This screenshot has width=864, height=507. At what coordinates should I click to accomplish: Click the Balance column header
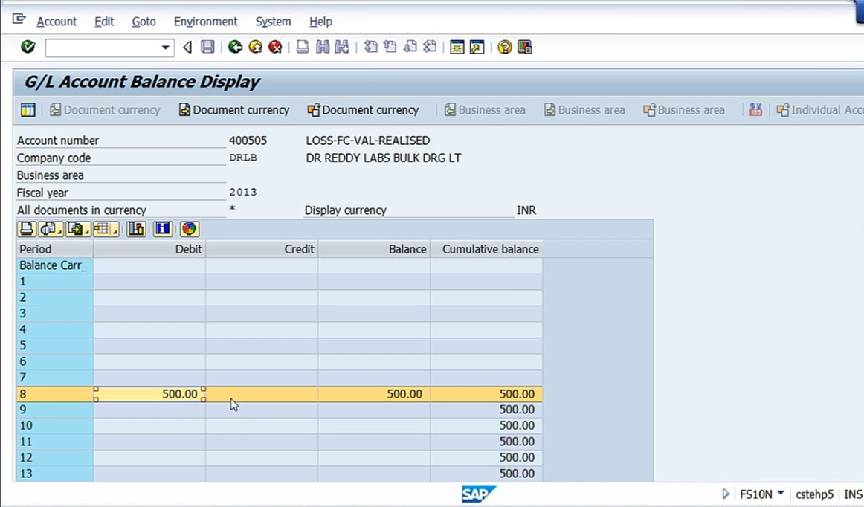click(x=374, y=249)
